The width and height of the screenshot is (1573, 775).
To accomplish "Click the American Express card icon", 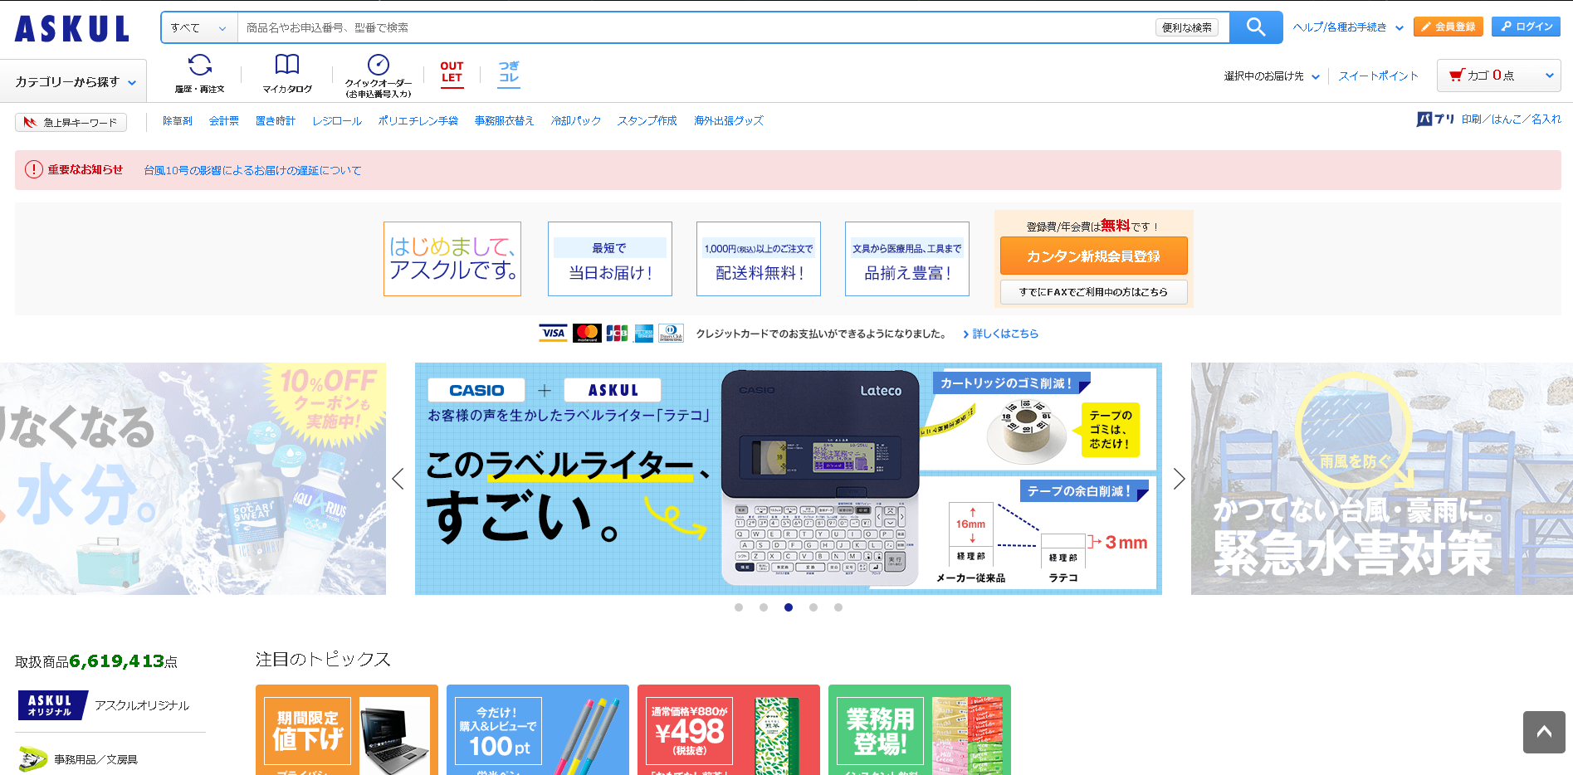I will click(x=644, y=333).
